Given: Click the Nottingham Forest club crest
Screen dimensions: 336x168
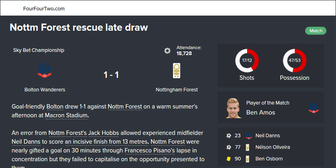Looking at the screenshot, I should pos(177,71).
